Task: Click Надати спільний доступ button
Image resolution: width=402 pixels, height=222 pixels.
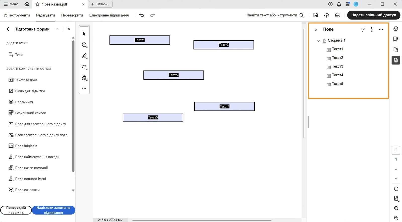Action: coord(374,15)
